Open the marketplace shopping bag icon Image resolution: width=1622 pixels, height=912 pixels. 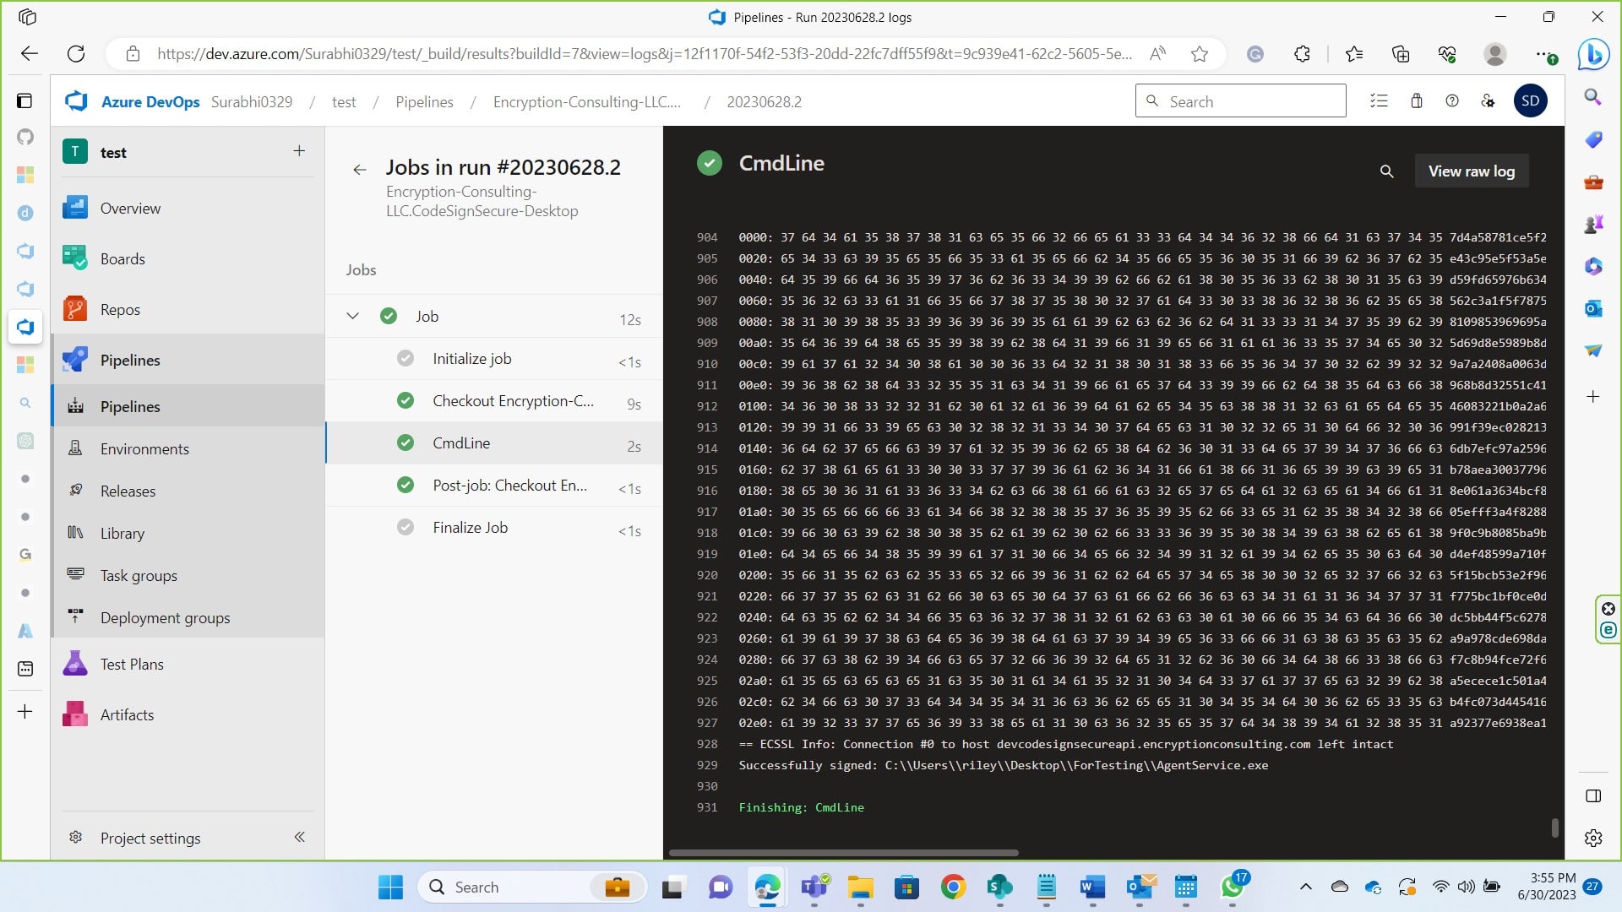(x=1417, y=101)
